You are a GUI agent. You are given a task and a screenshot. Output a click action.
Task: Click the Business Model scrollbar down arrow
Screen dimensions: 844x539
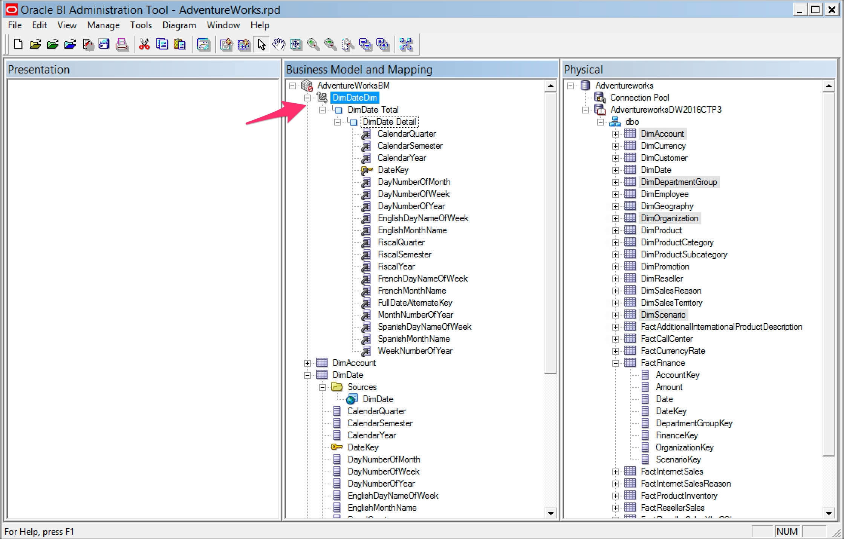click(x=551, y=513)
